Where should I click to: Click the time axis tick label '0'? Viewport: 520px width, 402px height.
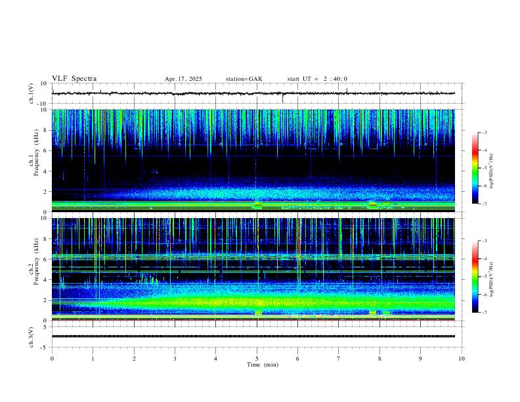52,359
